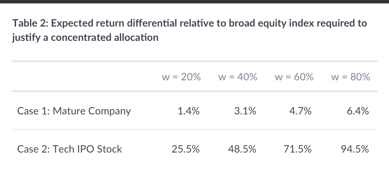Viewport: 389px width, 175px height.
Task: Click the 48.5% value cell
Action: [243, 149]
